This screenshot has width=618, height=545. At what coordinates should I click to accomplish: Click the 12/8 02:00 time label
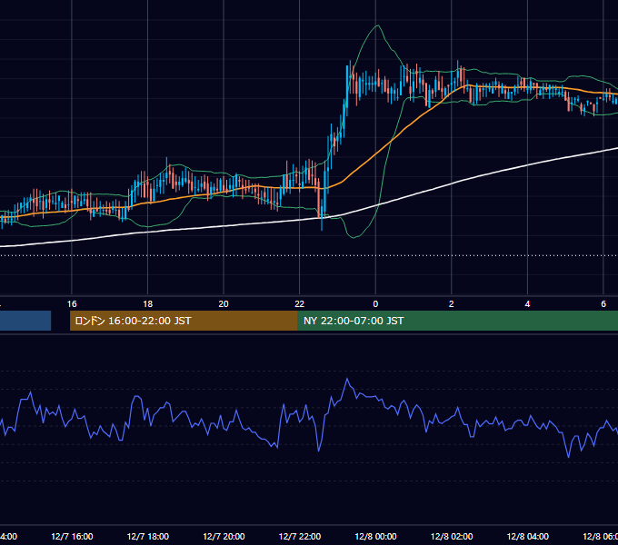(x=452, y=536)
